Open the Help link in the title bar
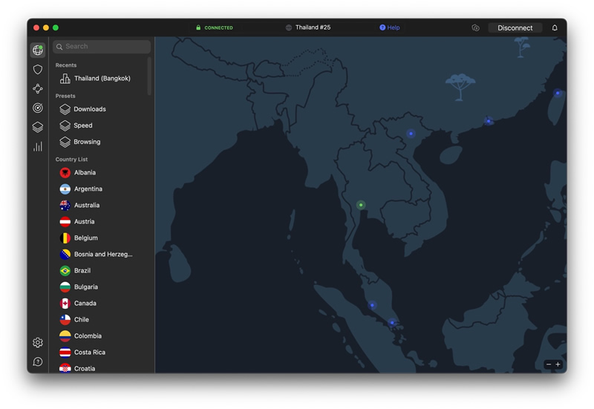 coord(390,27)
